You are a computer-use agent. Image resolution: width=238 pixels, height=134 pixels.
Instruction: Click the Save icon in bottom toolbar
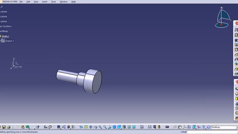(x=4, y=127)
